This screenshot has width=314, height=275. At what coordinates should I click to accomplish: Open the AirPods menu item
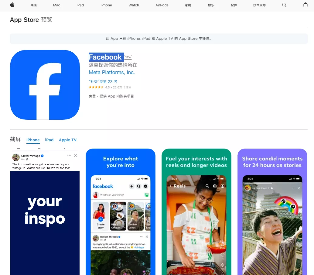(162, 5)
